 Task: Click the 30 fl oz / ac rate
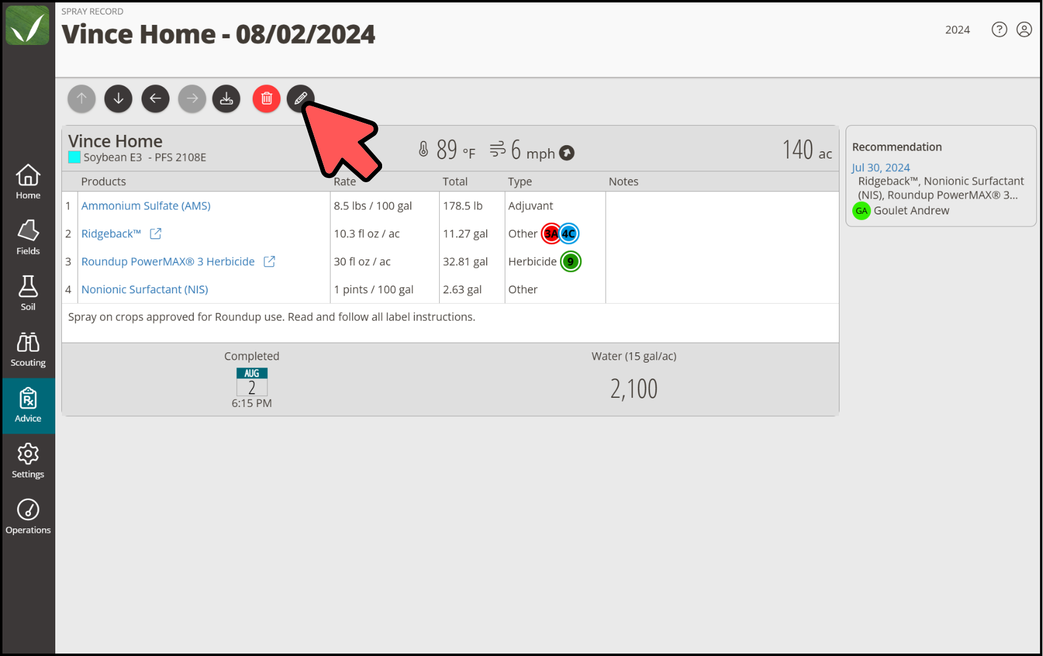click(362, 262)
